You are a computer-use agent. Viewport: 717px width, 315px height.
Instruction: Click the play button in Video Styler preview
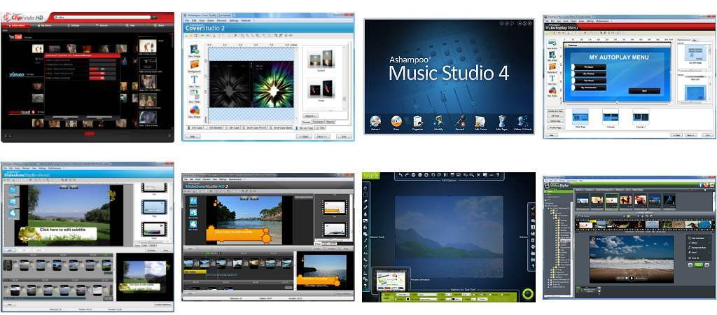tap(632, 278)
